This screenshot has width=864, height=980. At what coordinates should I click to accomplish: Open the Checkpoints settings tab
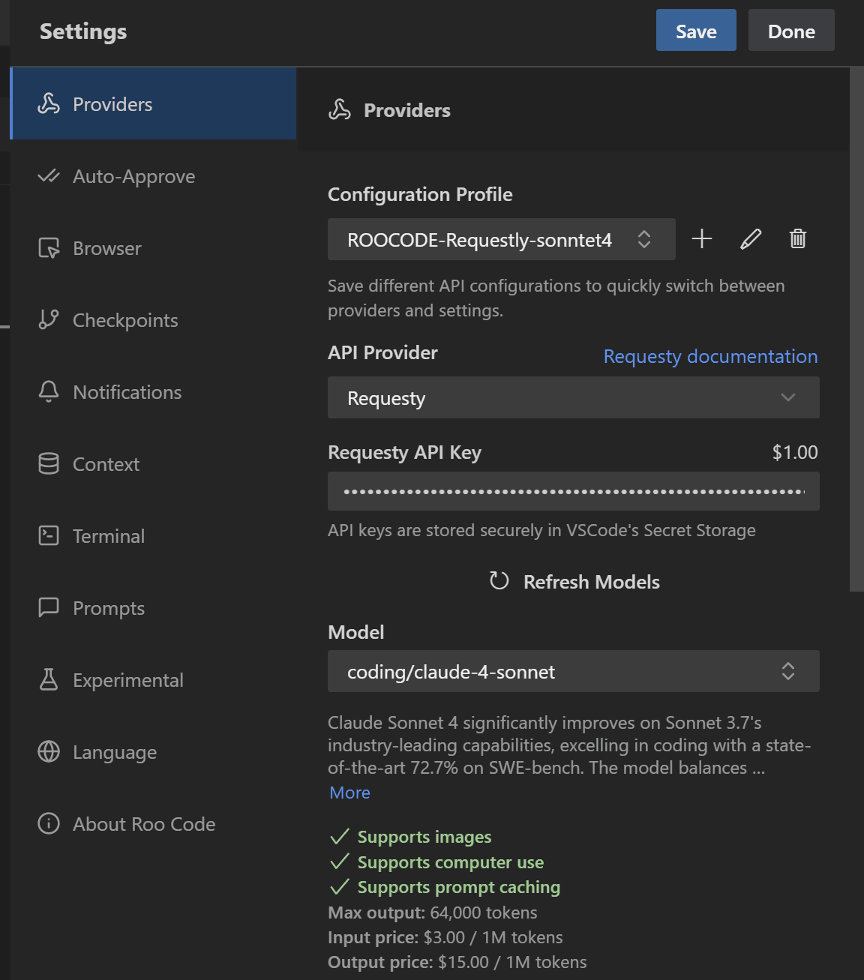pos(154,320)
